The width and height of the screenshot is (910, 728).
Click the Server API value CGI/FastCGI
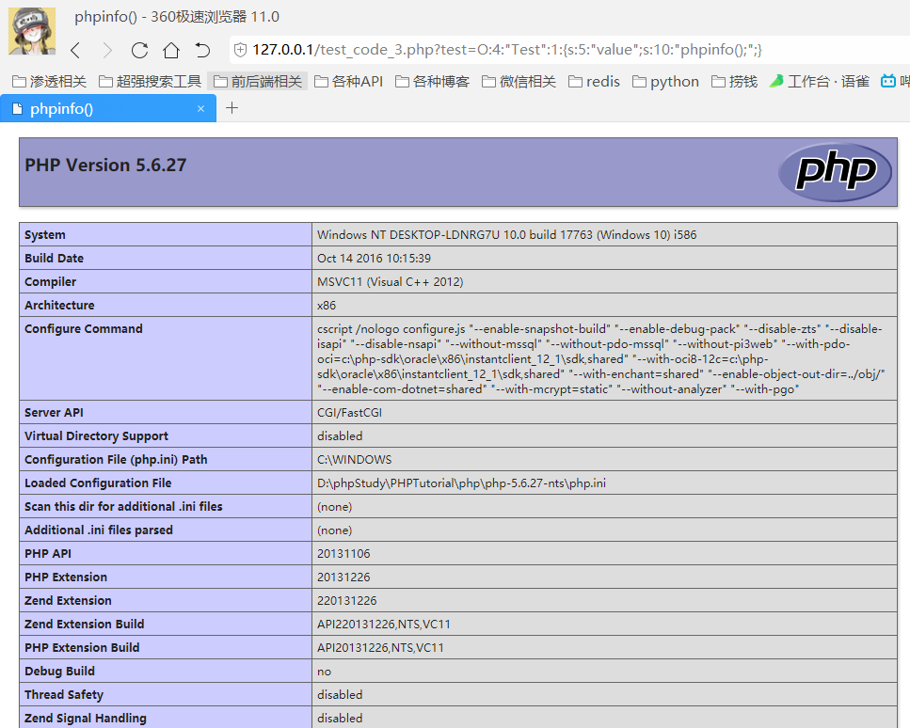pyautogui.click(x=349, y=412)
